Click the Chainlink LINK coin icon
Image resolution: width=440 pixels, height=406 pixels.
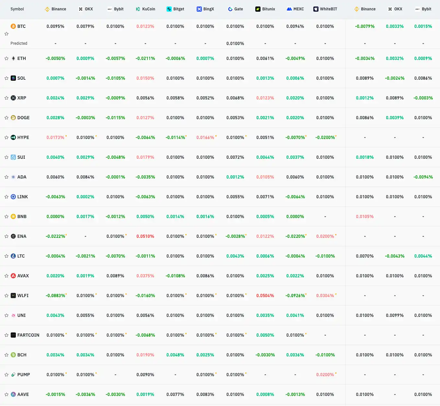[x=13, y=197]
